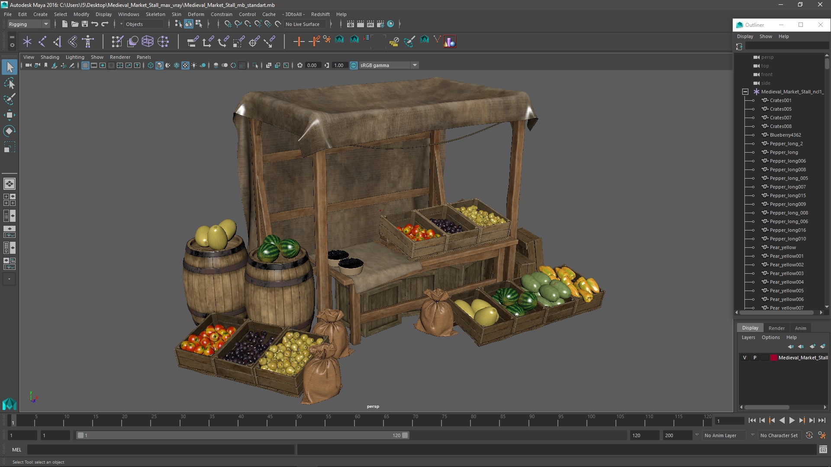This screenshot has width=831, height=467.
Task: Toggle the color management ON button
Action: click(x=354, y=65)
